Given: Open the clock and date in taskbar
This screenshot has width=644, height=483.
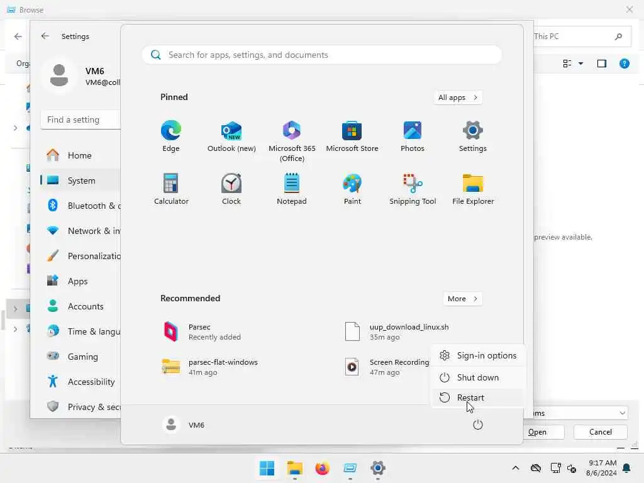Looking at the screenshot, I should tap(602, 468).
